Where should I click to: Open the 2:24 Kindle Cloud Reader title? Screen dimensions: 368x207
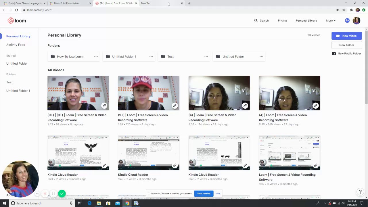pos(62,175)
